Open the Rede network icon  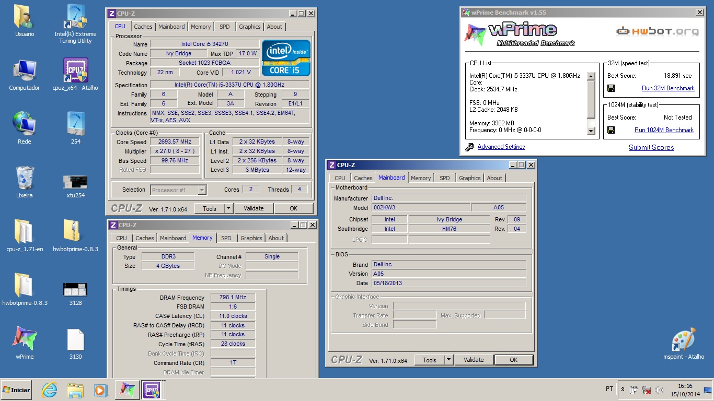(25, 128)
